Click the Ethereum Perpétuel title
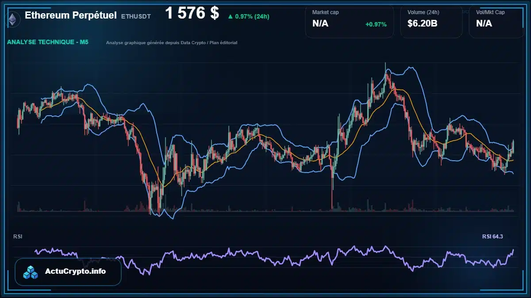This screenshot has width=531, height=298. coord(71,15)
